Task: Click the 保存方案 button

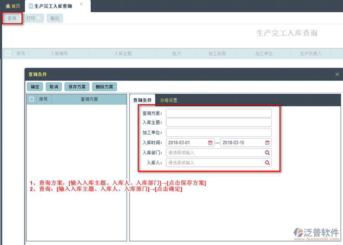Action: (x=77, y=87)
